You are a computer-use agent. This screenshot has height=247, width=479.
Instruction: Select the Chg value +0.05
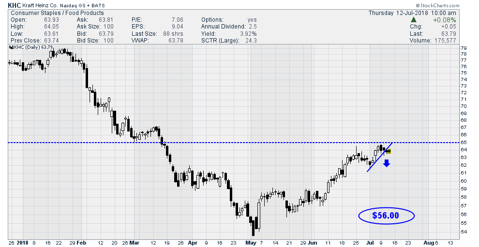(449, 27)
